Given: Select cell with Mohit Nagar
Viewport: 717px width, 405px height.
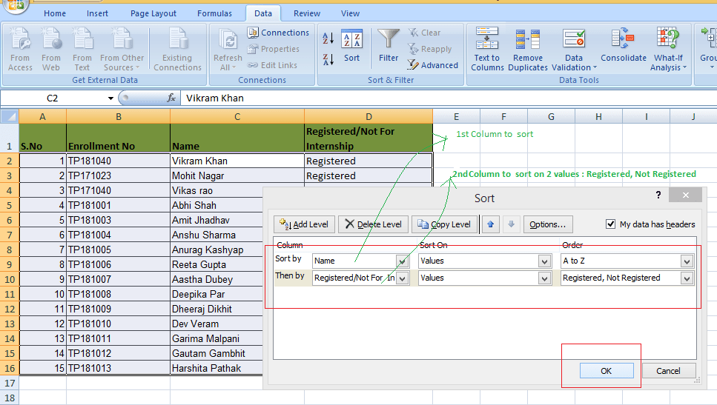Looking at the screenshot, I should click(237, 175).
